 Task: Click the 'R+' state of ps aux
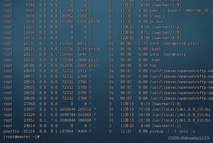tap(112, 21)
